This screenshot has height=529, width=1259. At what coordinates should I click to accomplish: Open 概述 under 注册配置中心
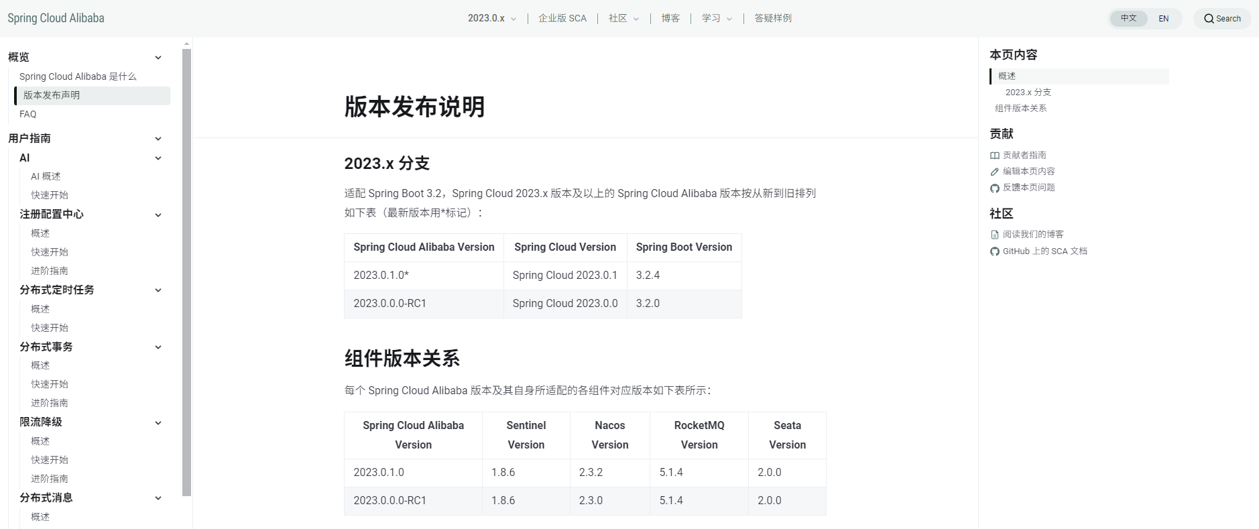coord(40,233)
